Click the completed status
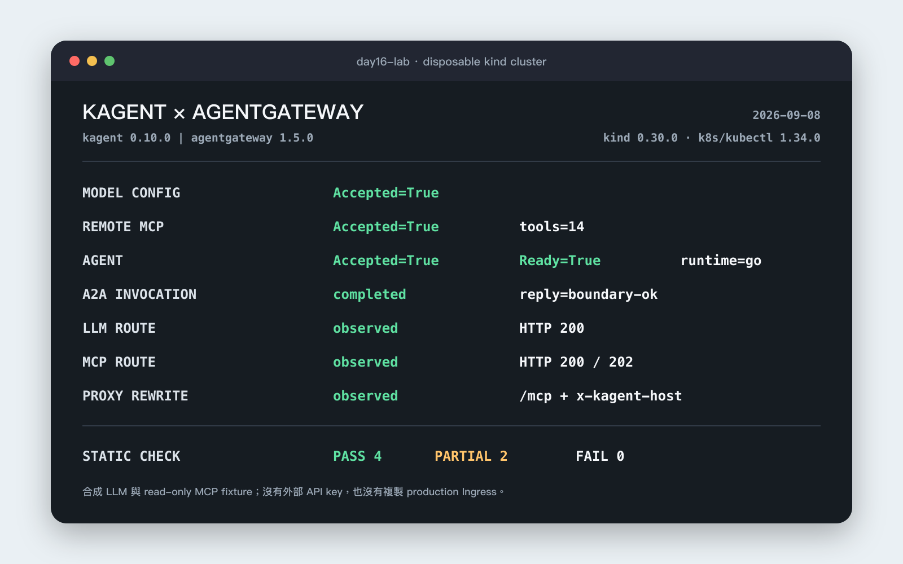 click(x=370, y=294)
